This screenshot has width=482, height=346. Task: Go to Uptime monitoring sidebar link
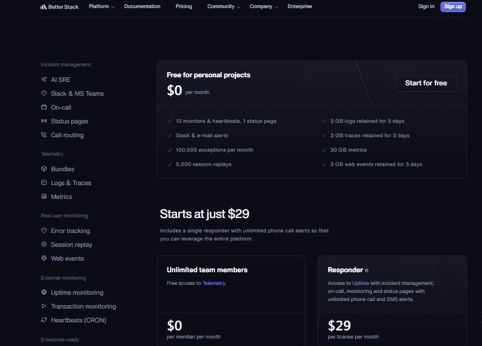77,292
